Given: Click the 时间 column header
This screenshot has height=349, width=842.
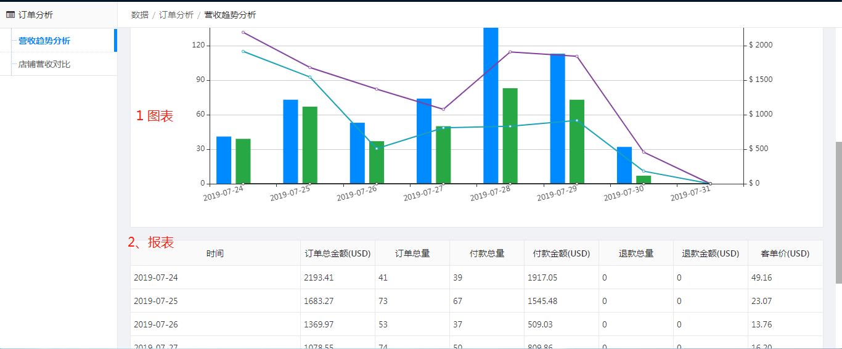Looking at the screenshot, I should coord(215,253).
